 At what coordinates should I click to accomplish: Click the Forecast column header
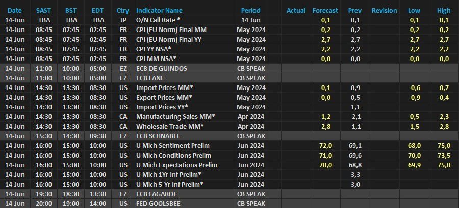pos(324,10)
